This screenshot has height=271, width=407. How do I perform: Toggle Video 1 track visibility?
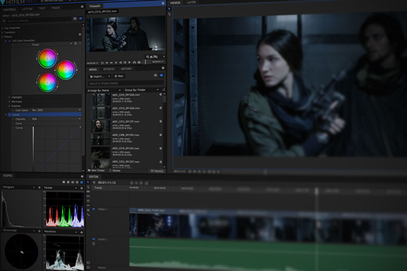tap(94, 209)
